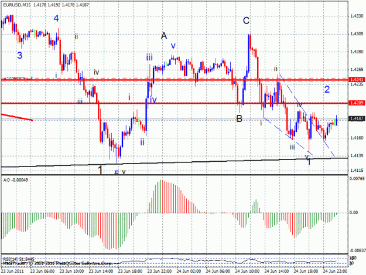
Task: Select the black wave A label
Action: [164, 36]
